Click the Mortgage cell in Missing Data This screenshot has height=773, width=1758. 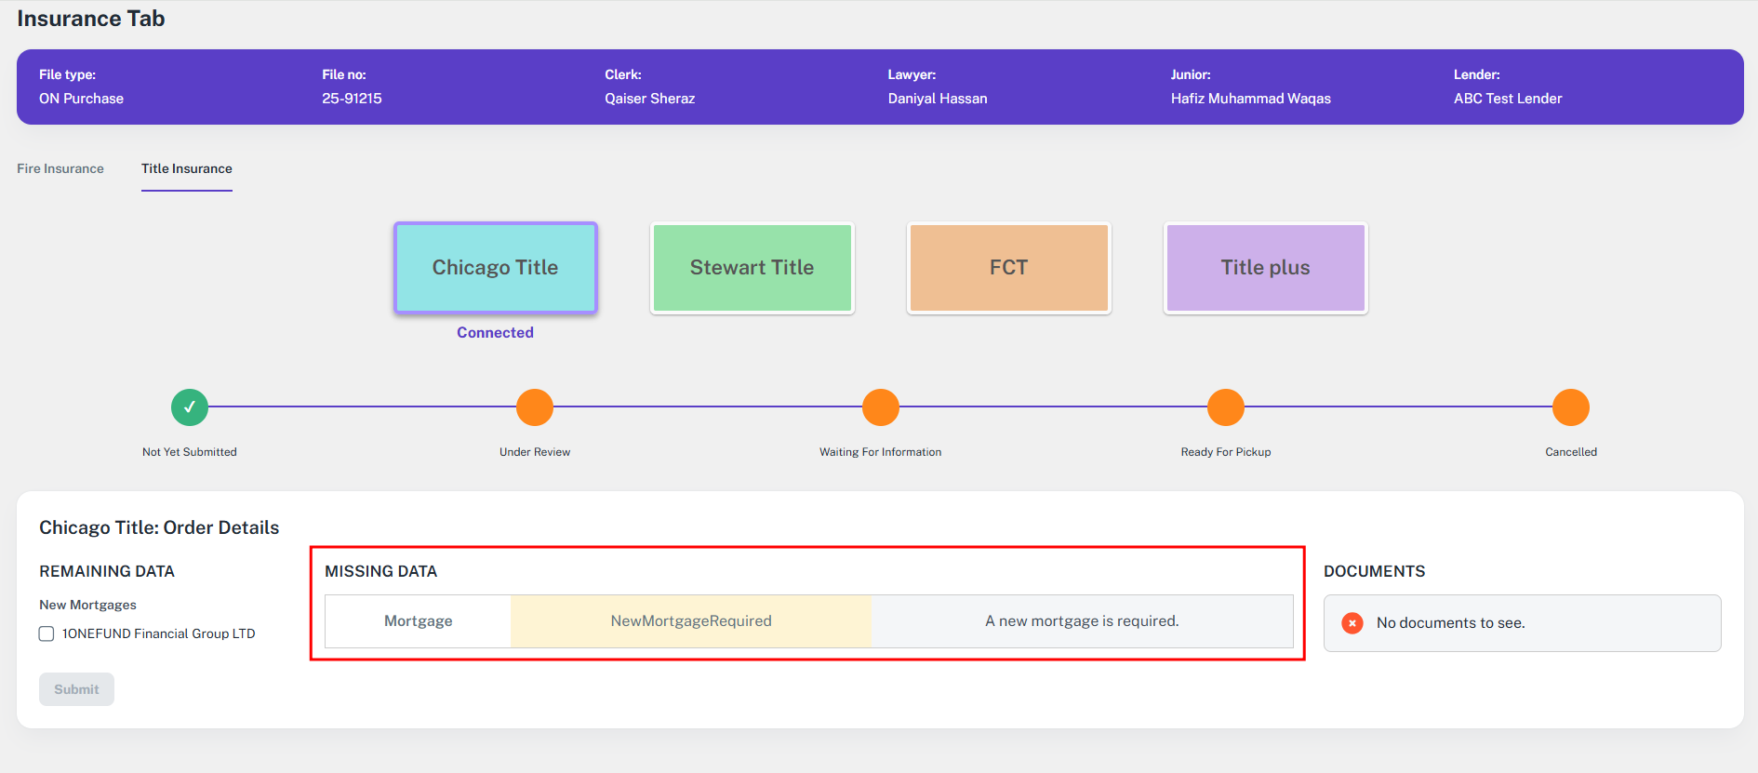[x=419, y=621]
